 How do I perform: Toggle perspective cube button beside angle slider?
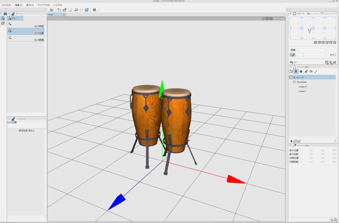(x=292, y=55)
